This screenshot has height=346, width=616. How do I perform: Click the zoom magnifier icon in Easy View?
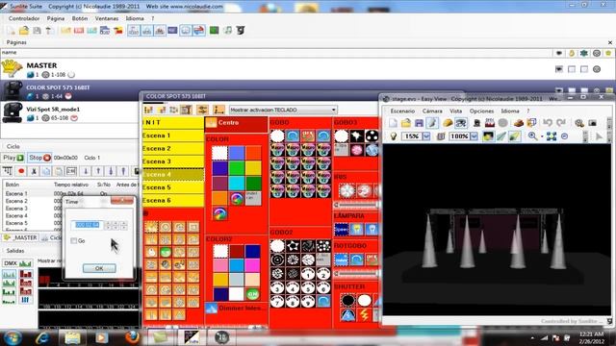pyautogui.click(x=532, y=136)
